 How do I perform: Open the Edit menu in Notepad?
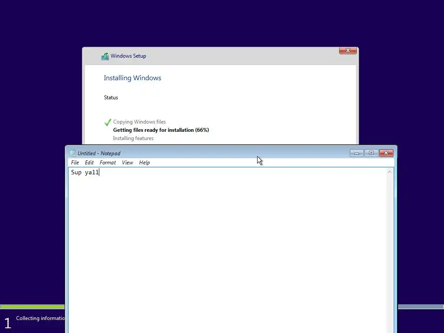point(89,163)
